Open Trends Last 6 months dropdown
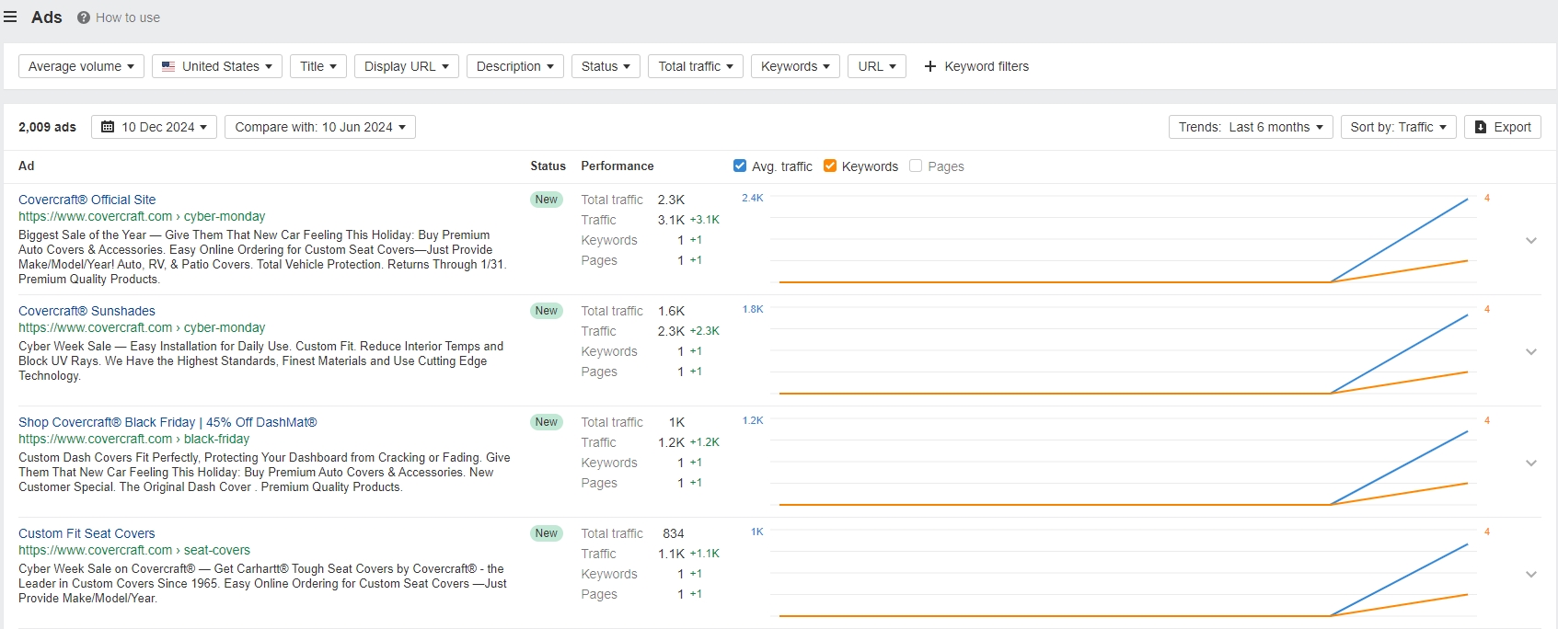1558x629 pixels. pos(1251,127)
